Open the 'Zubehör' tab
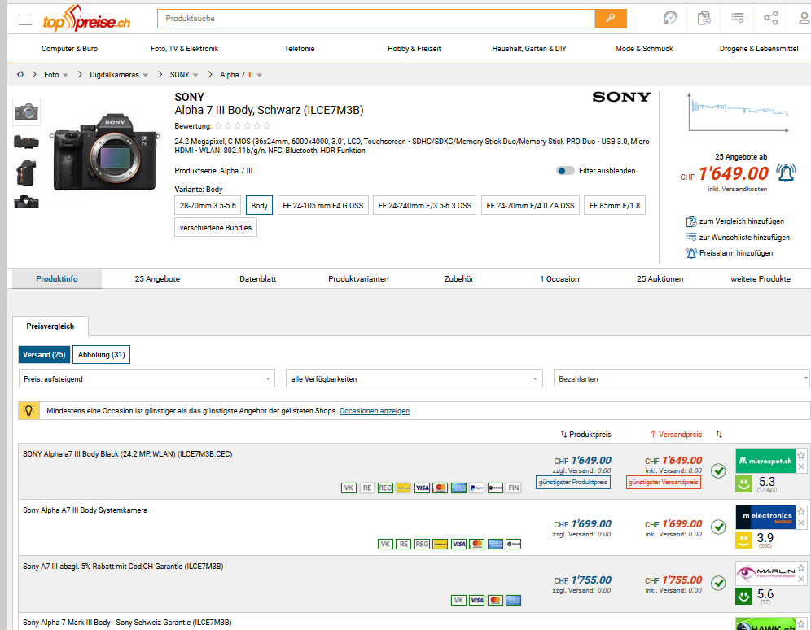This screenshot has width=811, height=630. coord(458,279)
